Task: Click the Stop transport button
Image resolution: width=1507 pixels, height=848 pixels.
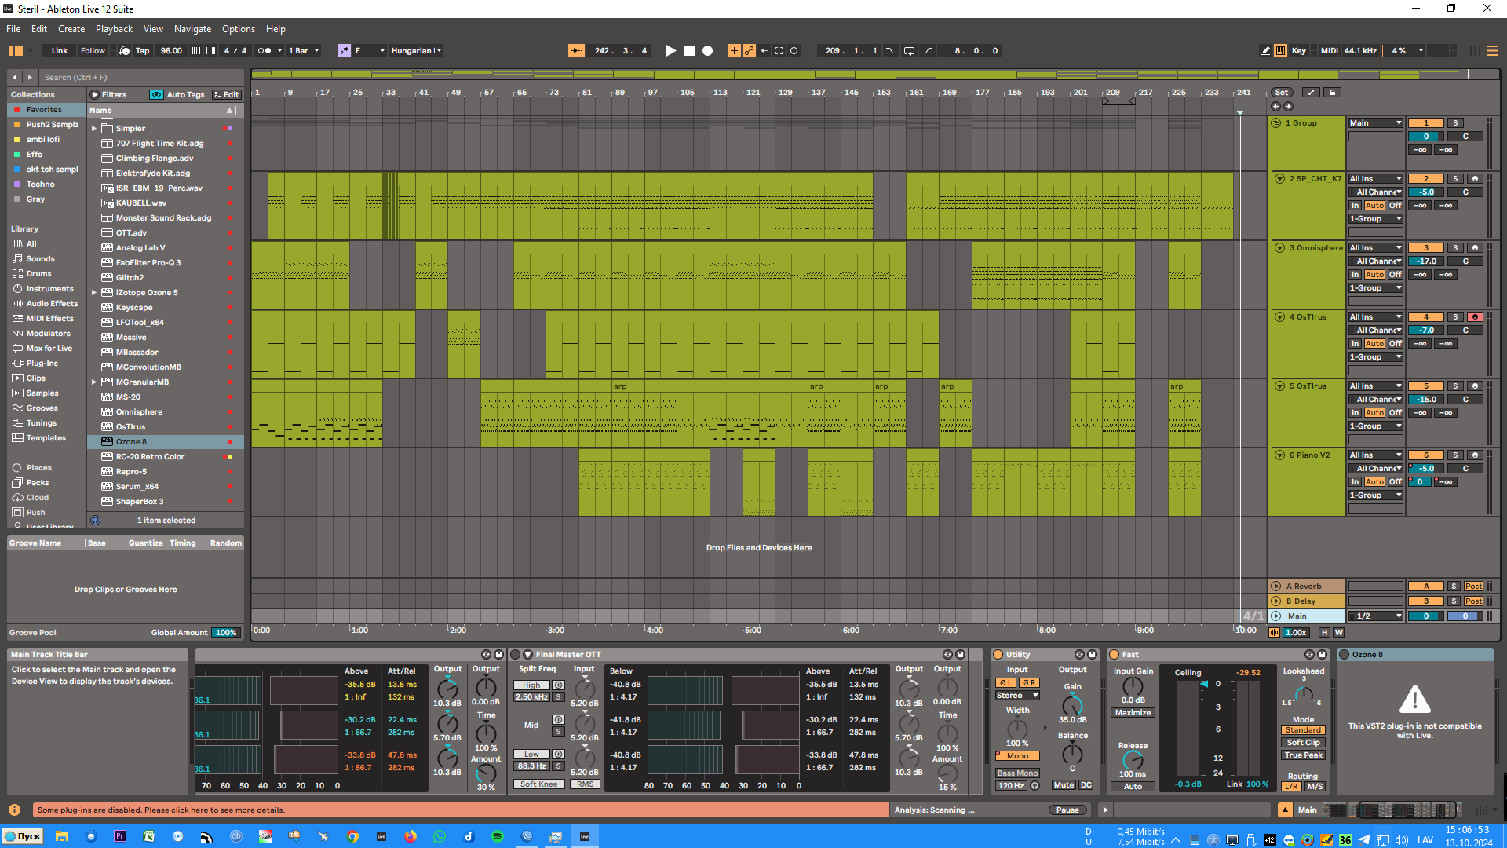Action: (689, 50)
